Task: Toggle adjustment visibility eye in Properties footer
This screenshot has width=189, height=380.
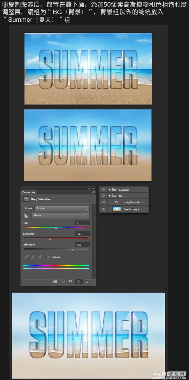Action: (x=79, y=282)
